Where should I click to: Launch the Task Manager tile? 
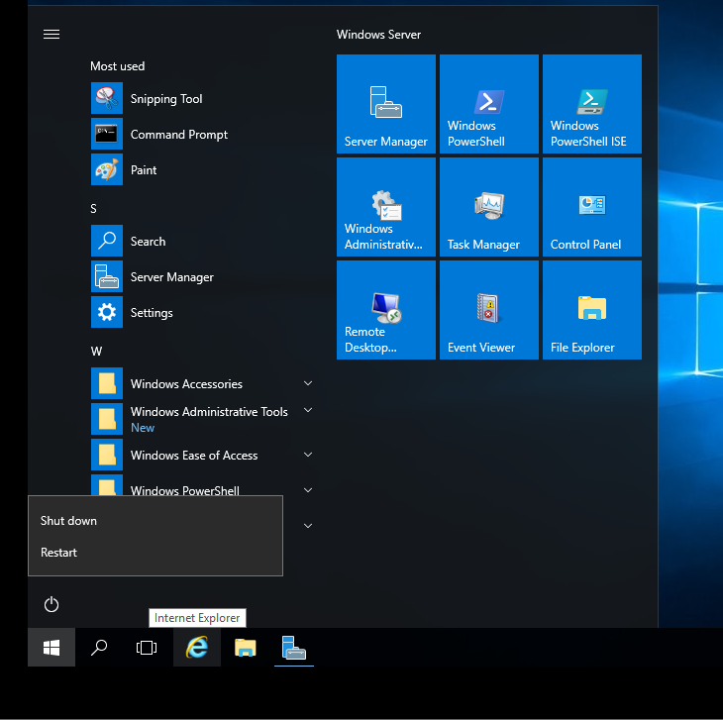(488, 207)
